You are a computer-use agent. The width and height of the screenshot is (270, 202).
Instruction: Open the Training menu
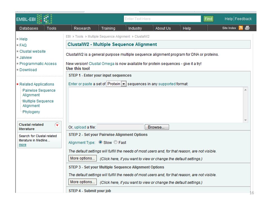[x=108, y=28]
